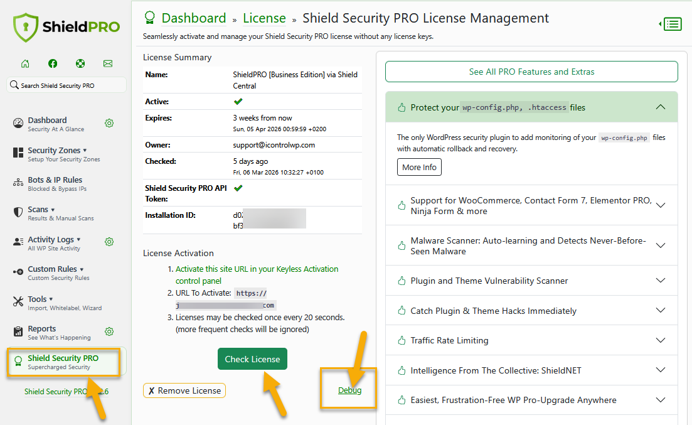Click the ShieldPRO logo

[x=67, y=28]
